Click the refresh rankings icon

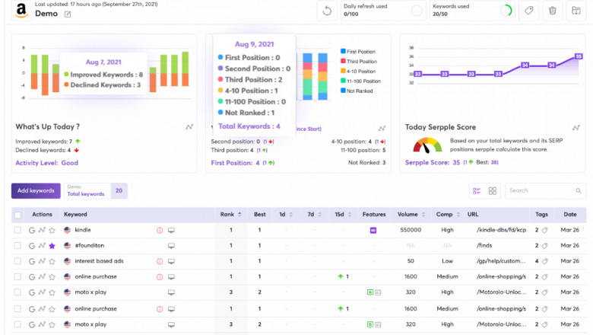327,11
